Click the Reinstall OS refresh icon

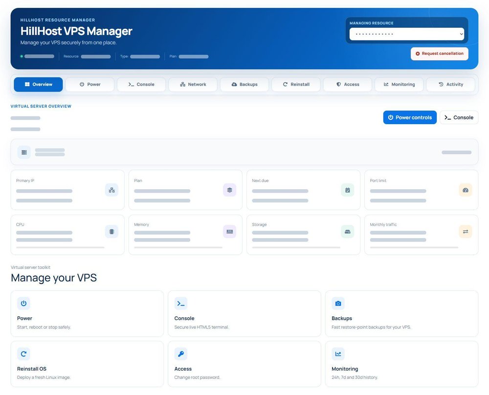pyautogui.click(x=23, y=354)
